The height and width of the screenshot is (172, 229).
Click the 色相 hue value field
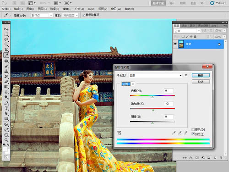pyautogui.click(x=169, y=91)
